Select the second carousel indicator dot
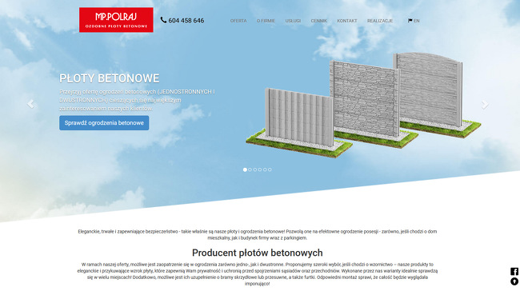This screenshot has width=520, height=291. pyautogui.click(x=250, y=169)
